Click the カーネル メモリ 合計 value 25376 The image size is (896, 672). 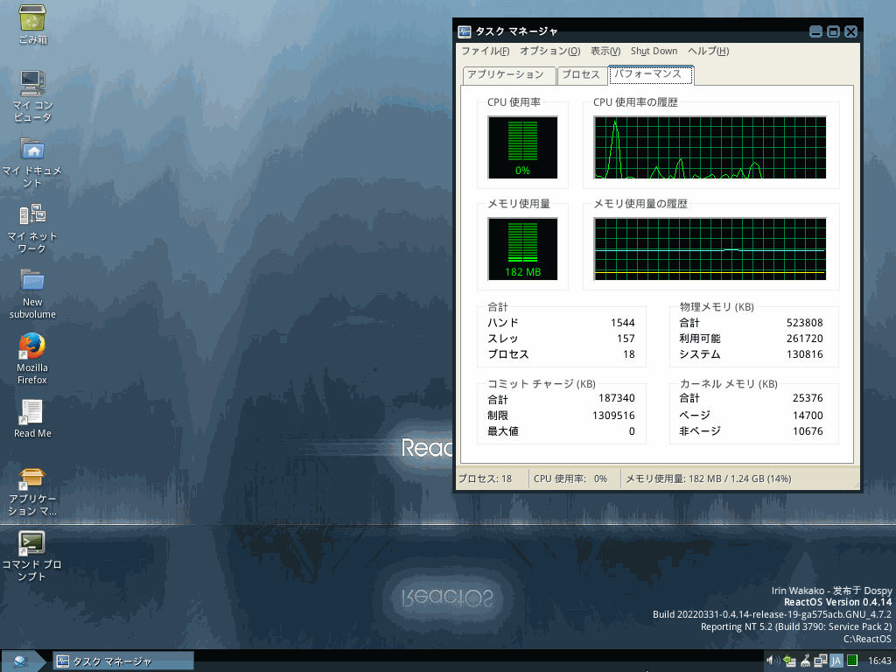coord(808,398)
